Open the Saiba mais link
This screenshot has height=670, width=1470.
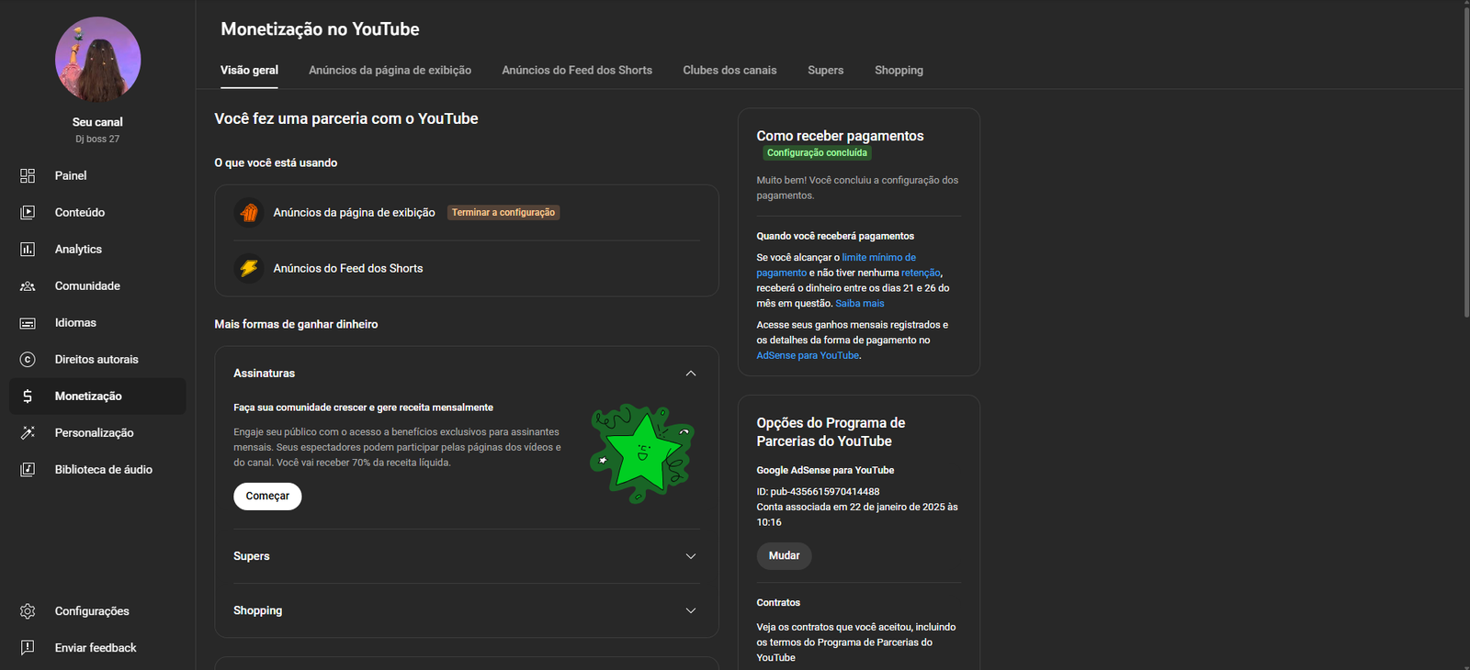point(860,304)
